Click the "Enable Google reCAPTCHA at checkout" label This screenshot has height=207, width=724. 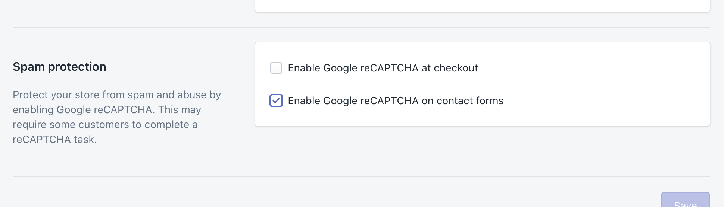pyautogui.click(x=383, y=68)
